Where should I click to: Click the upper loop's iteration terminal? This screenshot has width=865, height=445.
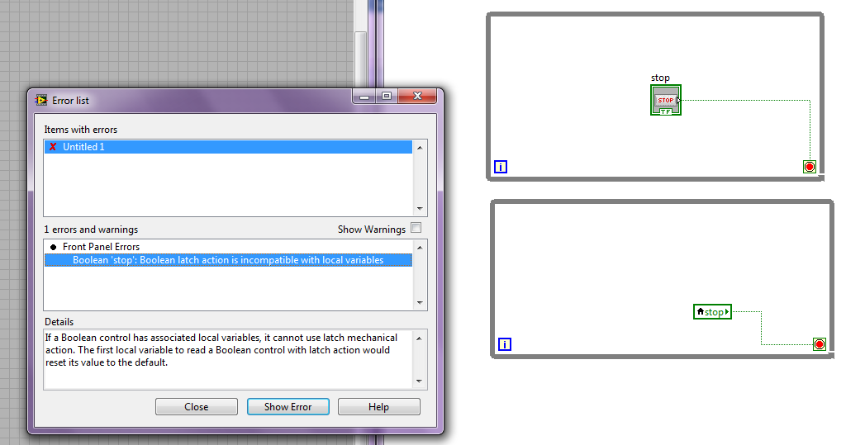[x=501, y=167]
